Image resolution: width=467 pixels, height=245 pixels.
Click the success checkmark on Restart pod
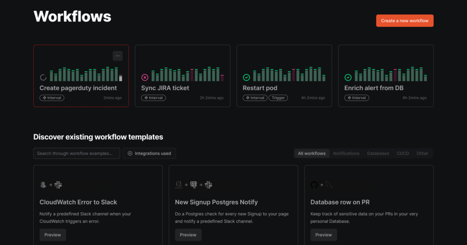click(x=247, y=77)
